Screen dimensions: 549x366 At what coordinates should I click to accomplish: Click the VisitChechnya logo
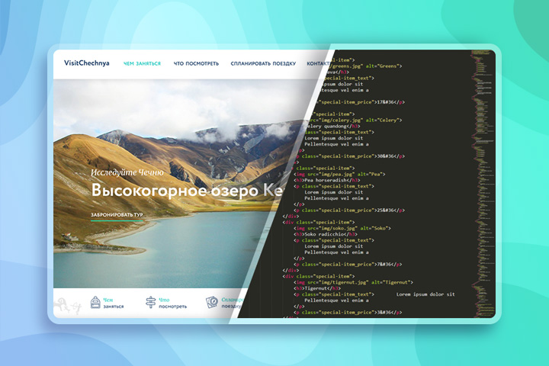[86, 63]
